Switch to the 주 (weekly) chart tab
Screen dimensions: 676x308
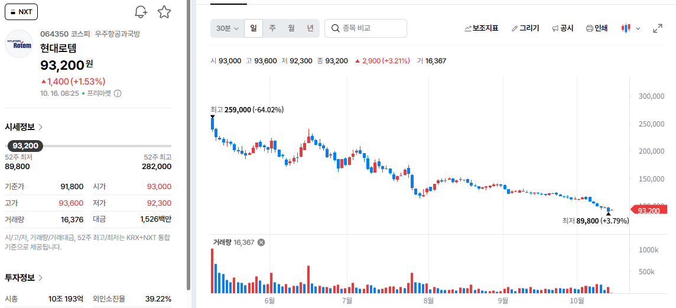click(272, 28)
